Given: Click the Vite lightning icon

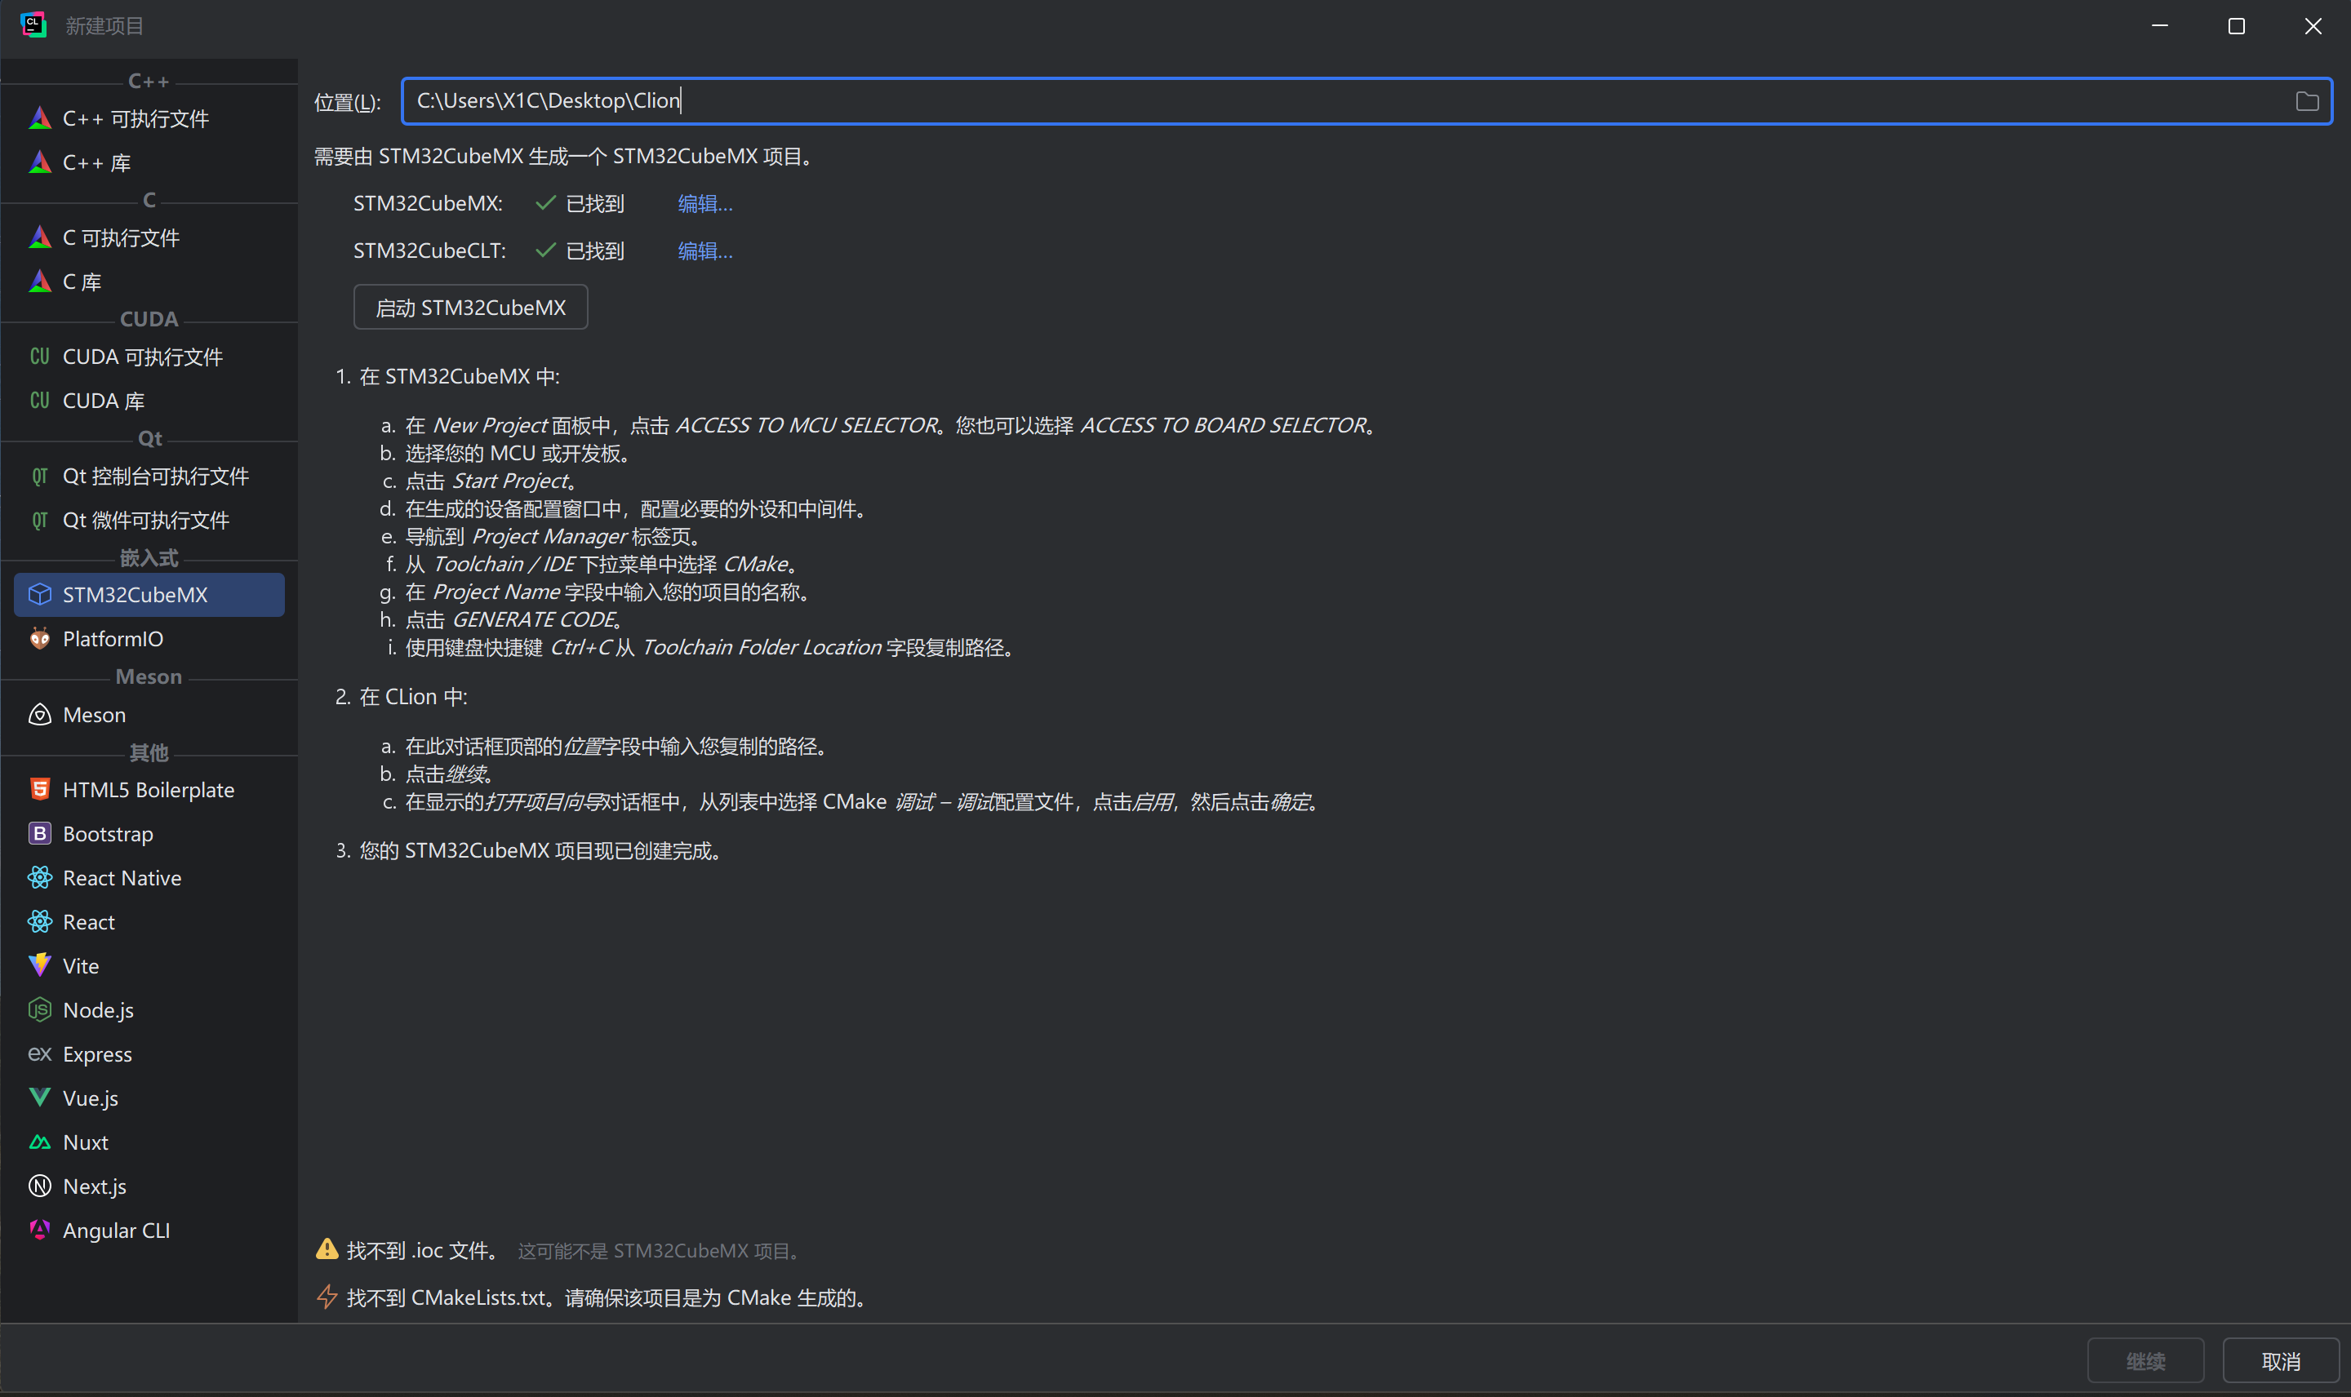Looking at the screenshot, I should [39, 966].
